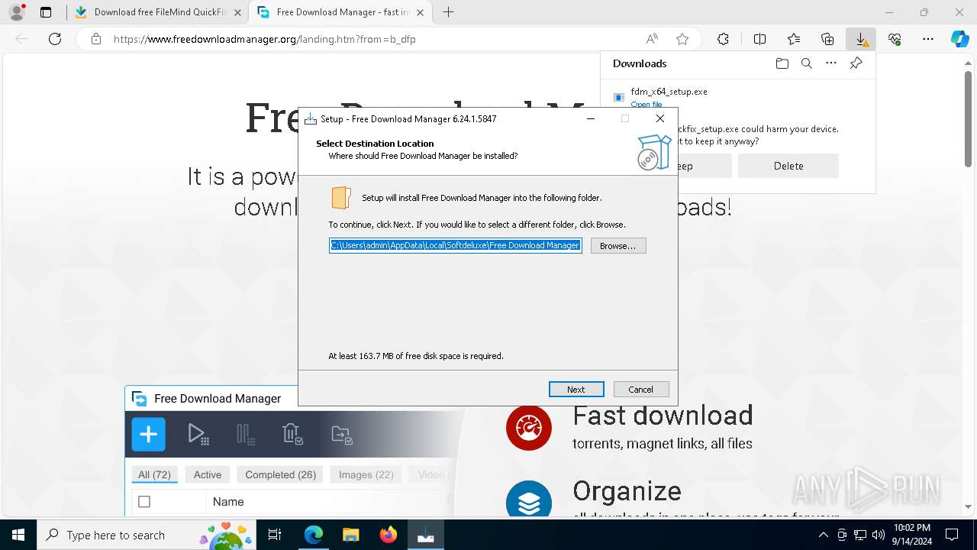Screen dimensions: 977x550
Task: Open File Explorer from the taskbar
Action: [x=350, y=535]
